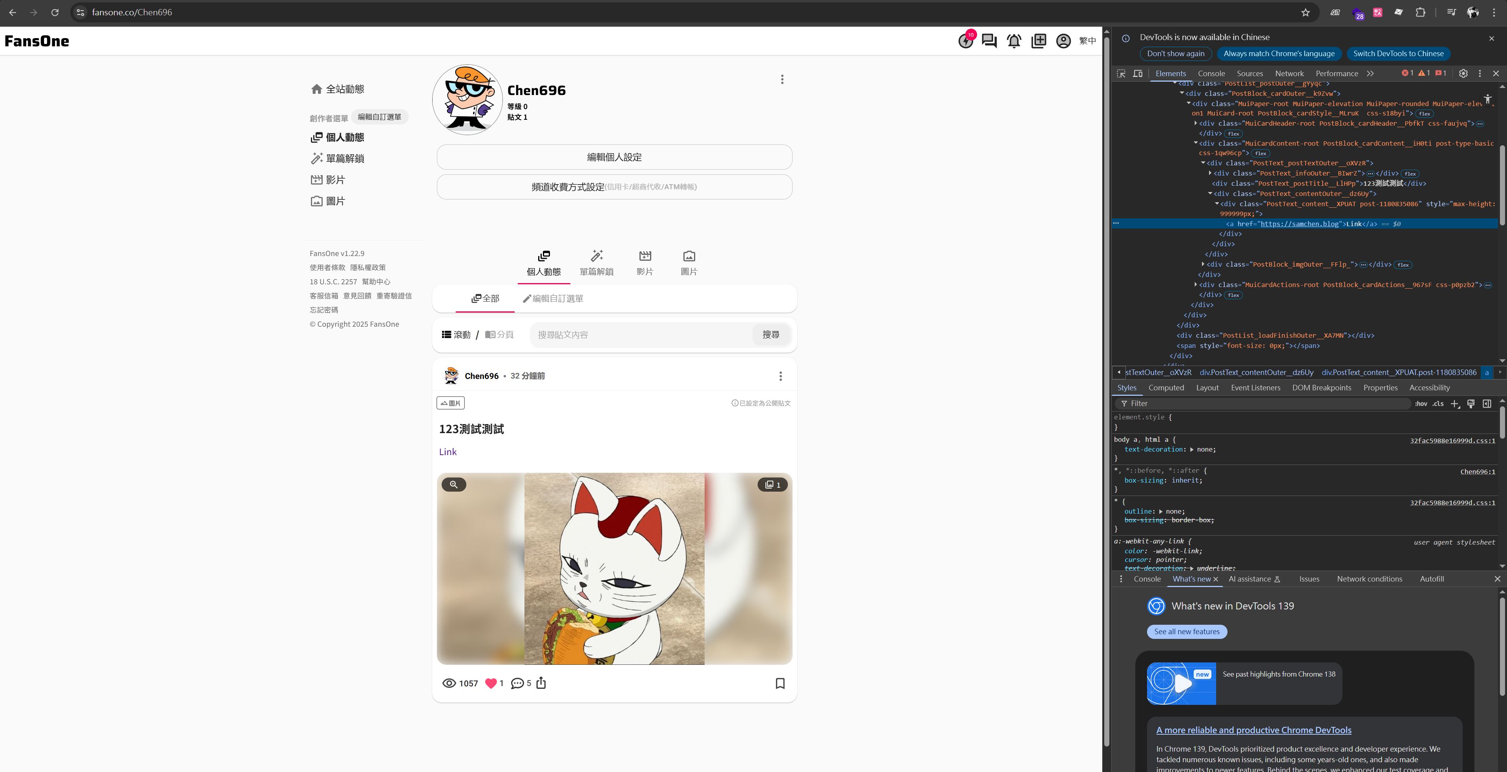Open the post's three-dot options menu
This screenshot has height=772, width=1507.
pyautogui.click(x=780, y=376)
